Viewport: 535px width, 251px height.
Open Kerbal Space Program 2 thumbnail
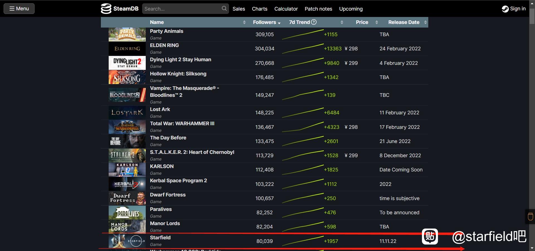click(127, 184)
